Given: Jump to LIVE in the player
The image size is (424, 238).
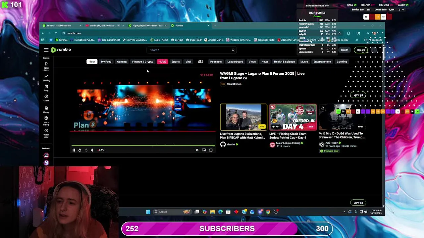Looking at the screenshot, I should point(101,150).
